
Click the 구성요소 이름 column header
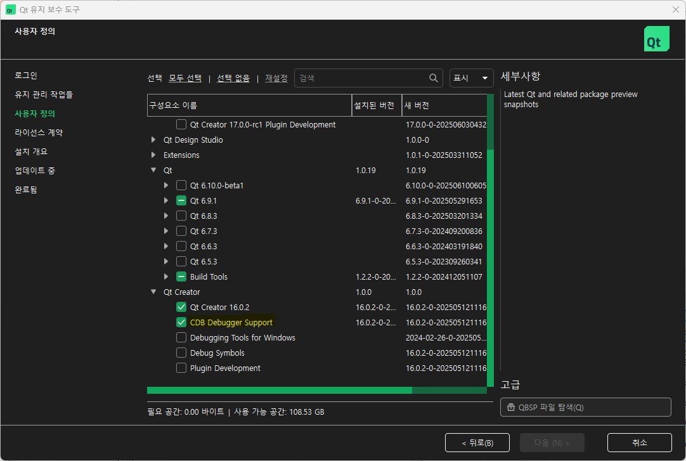point(249,105)
